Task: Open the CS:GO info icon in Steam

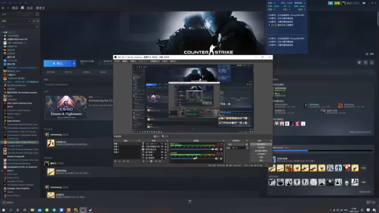Action: (x=365, y=62)
